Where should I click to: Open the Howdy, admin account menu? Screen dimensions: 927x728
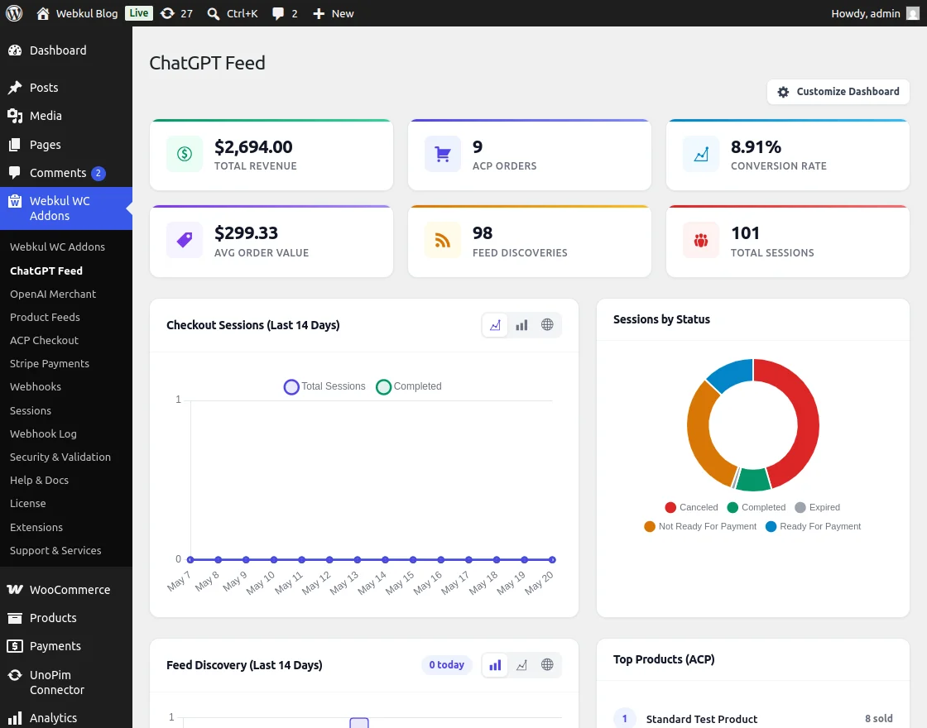point(875,13)
